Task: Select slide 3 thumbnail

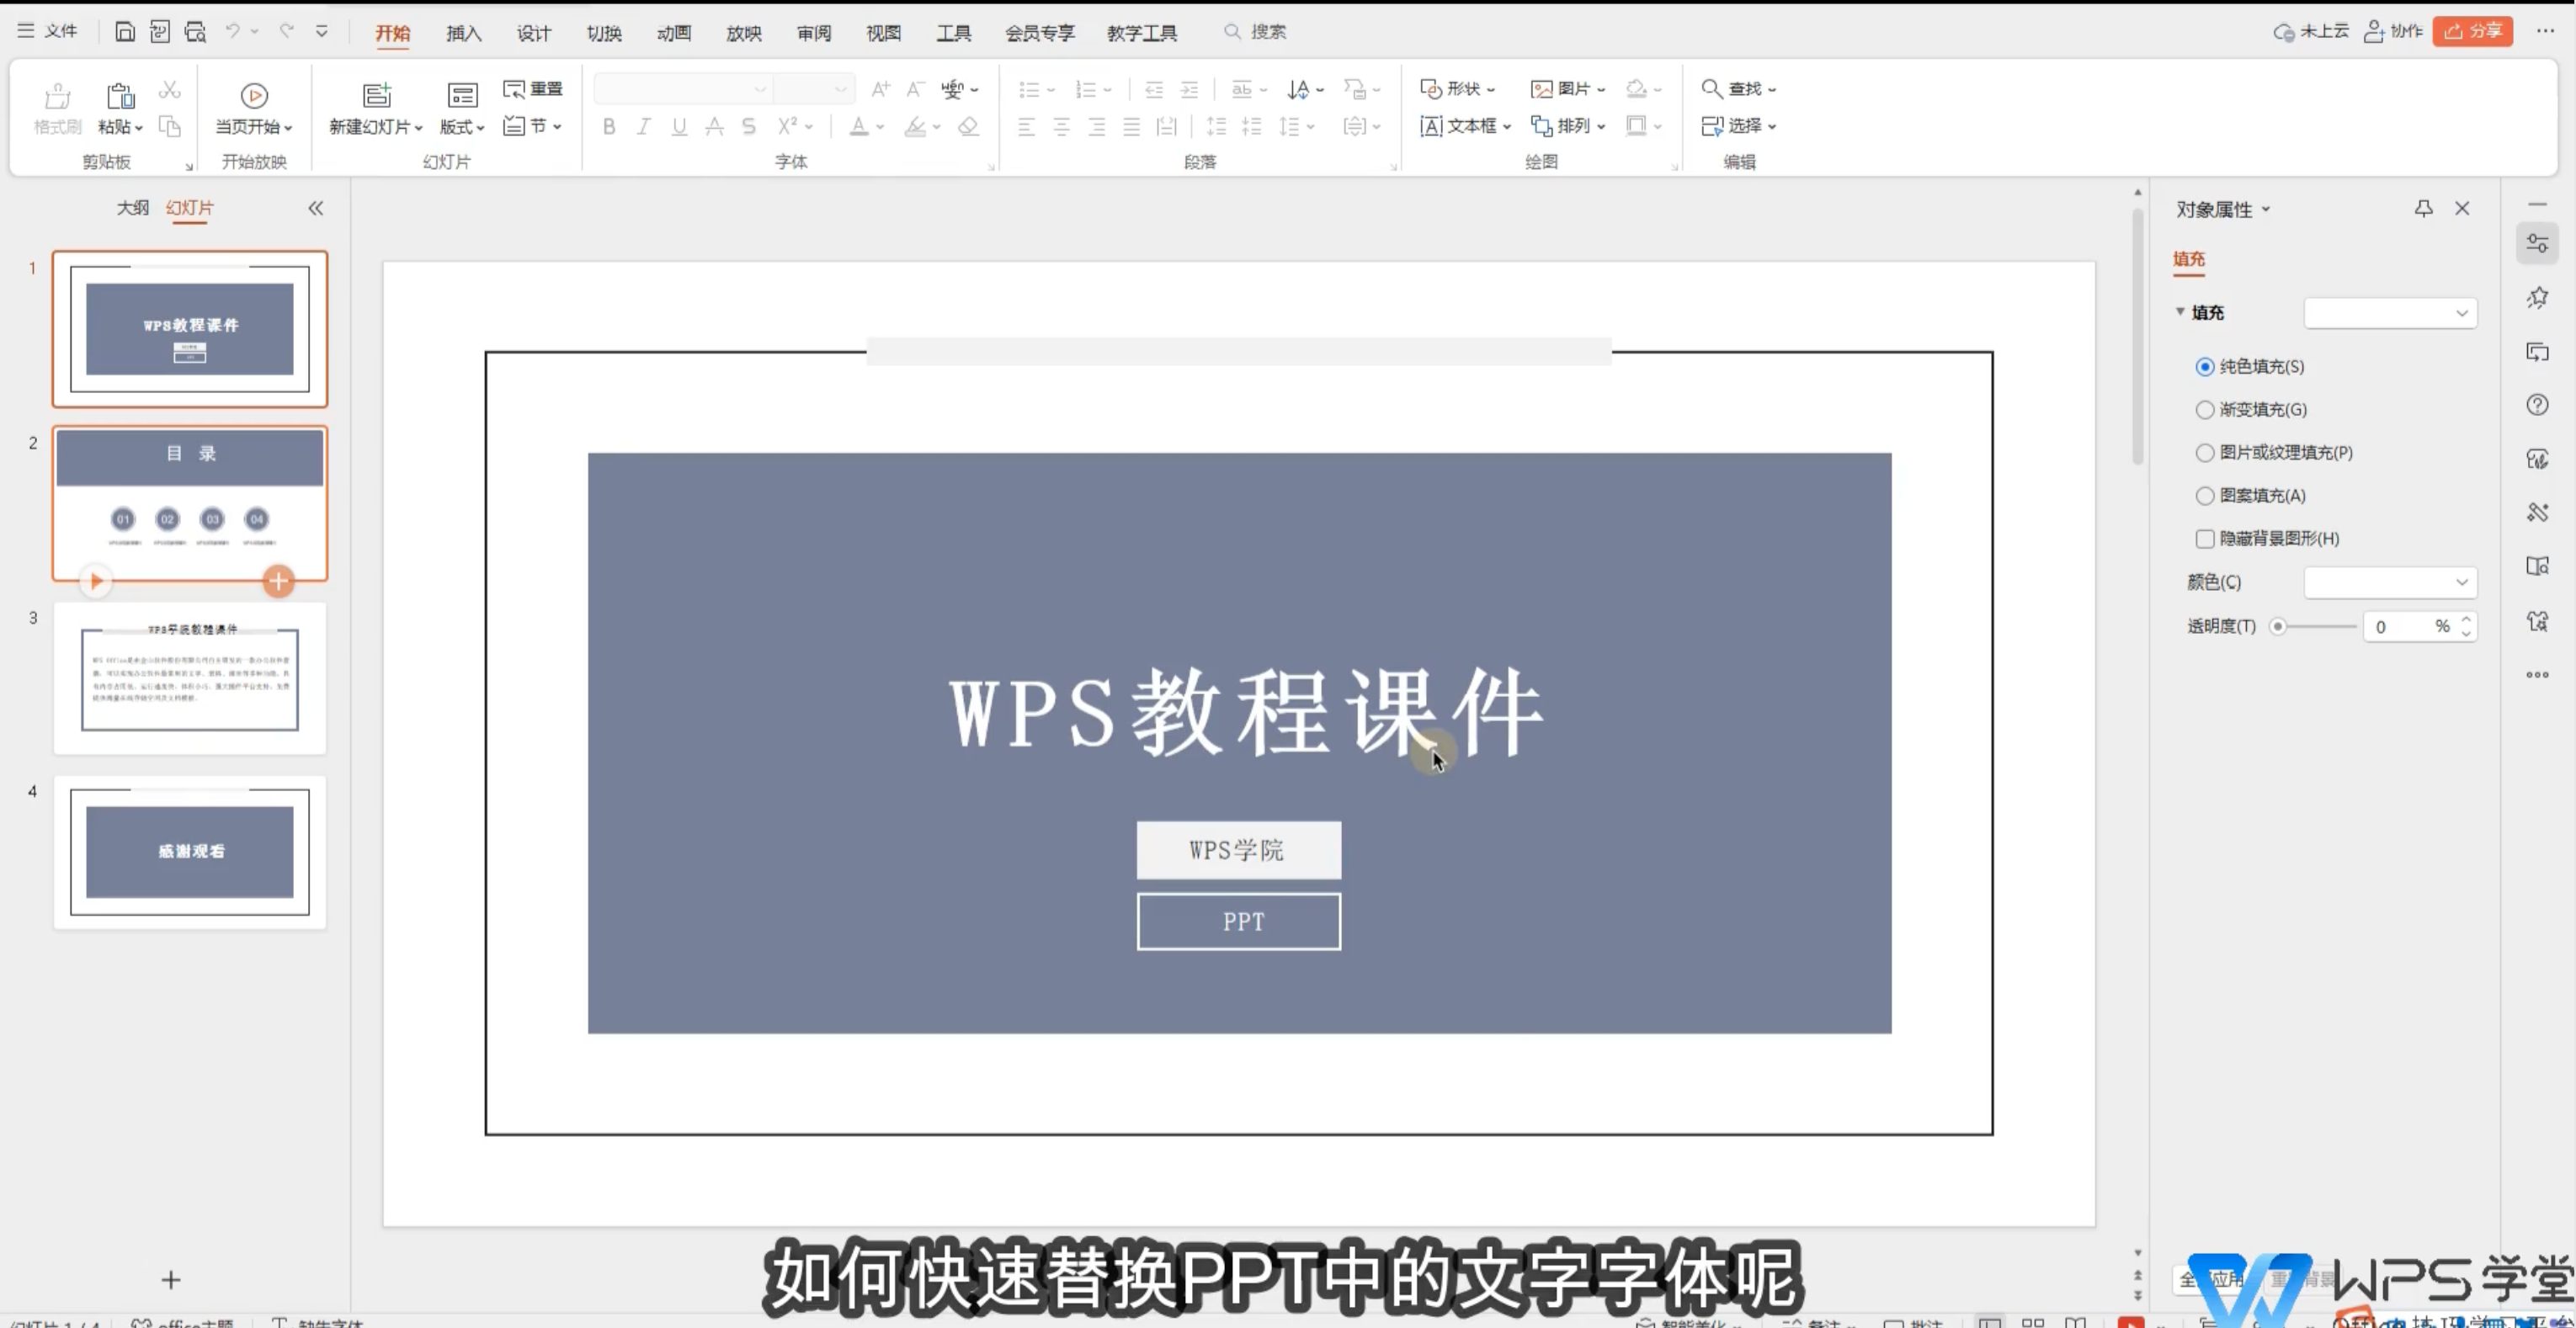Action: 189,678
